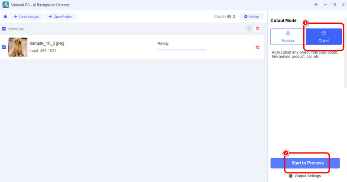The height and width of the screenshot is (182, 347).
Task: Open the History panel
Action: (252, 16)
